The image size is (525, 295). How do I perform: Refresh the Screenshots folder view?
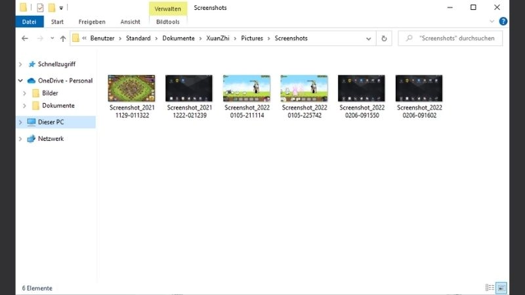coord(384,39)
